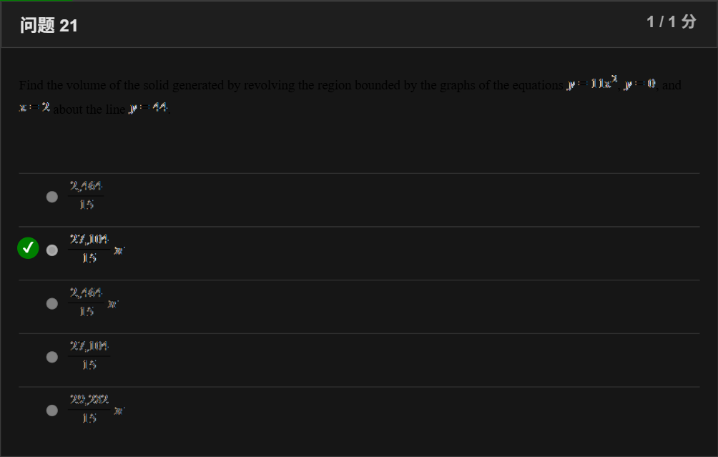The height and width of the screenshot is (457, 718).
Task: Select the radio button for 2,464/15 without π
Action: pyautogui.click(x=52, y=197)
